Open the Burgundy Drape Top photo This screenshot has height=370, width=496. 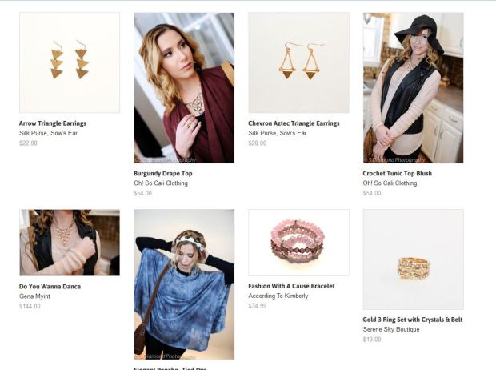pos(184,88)
